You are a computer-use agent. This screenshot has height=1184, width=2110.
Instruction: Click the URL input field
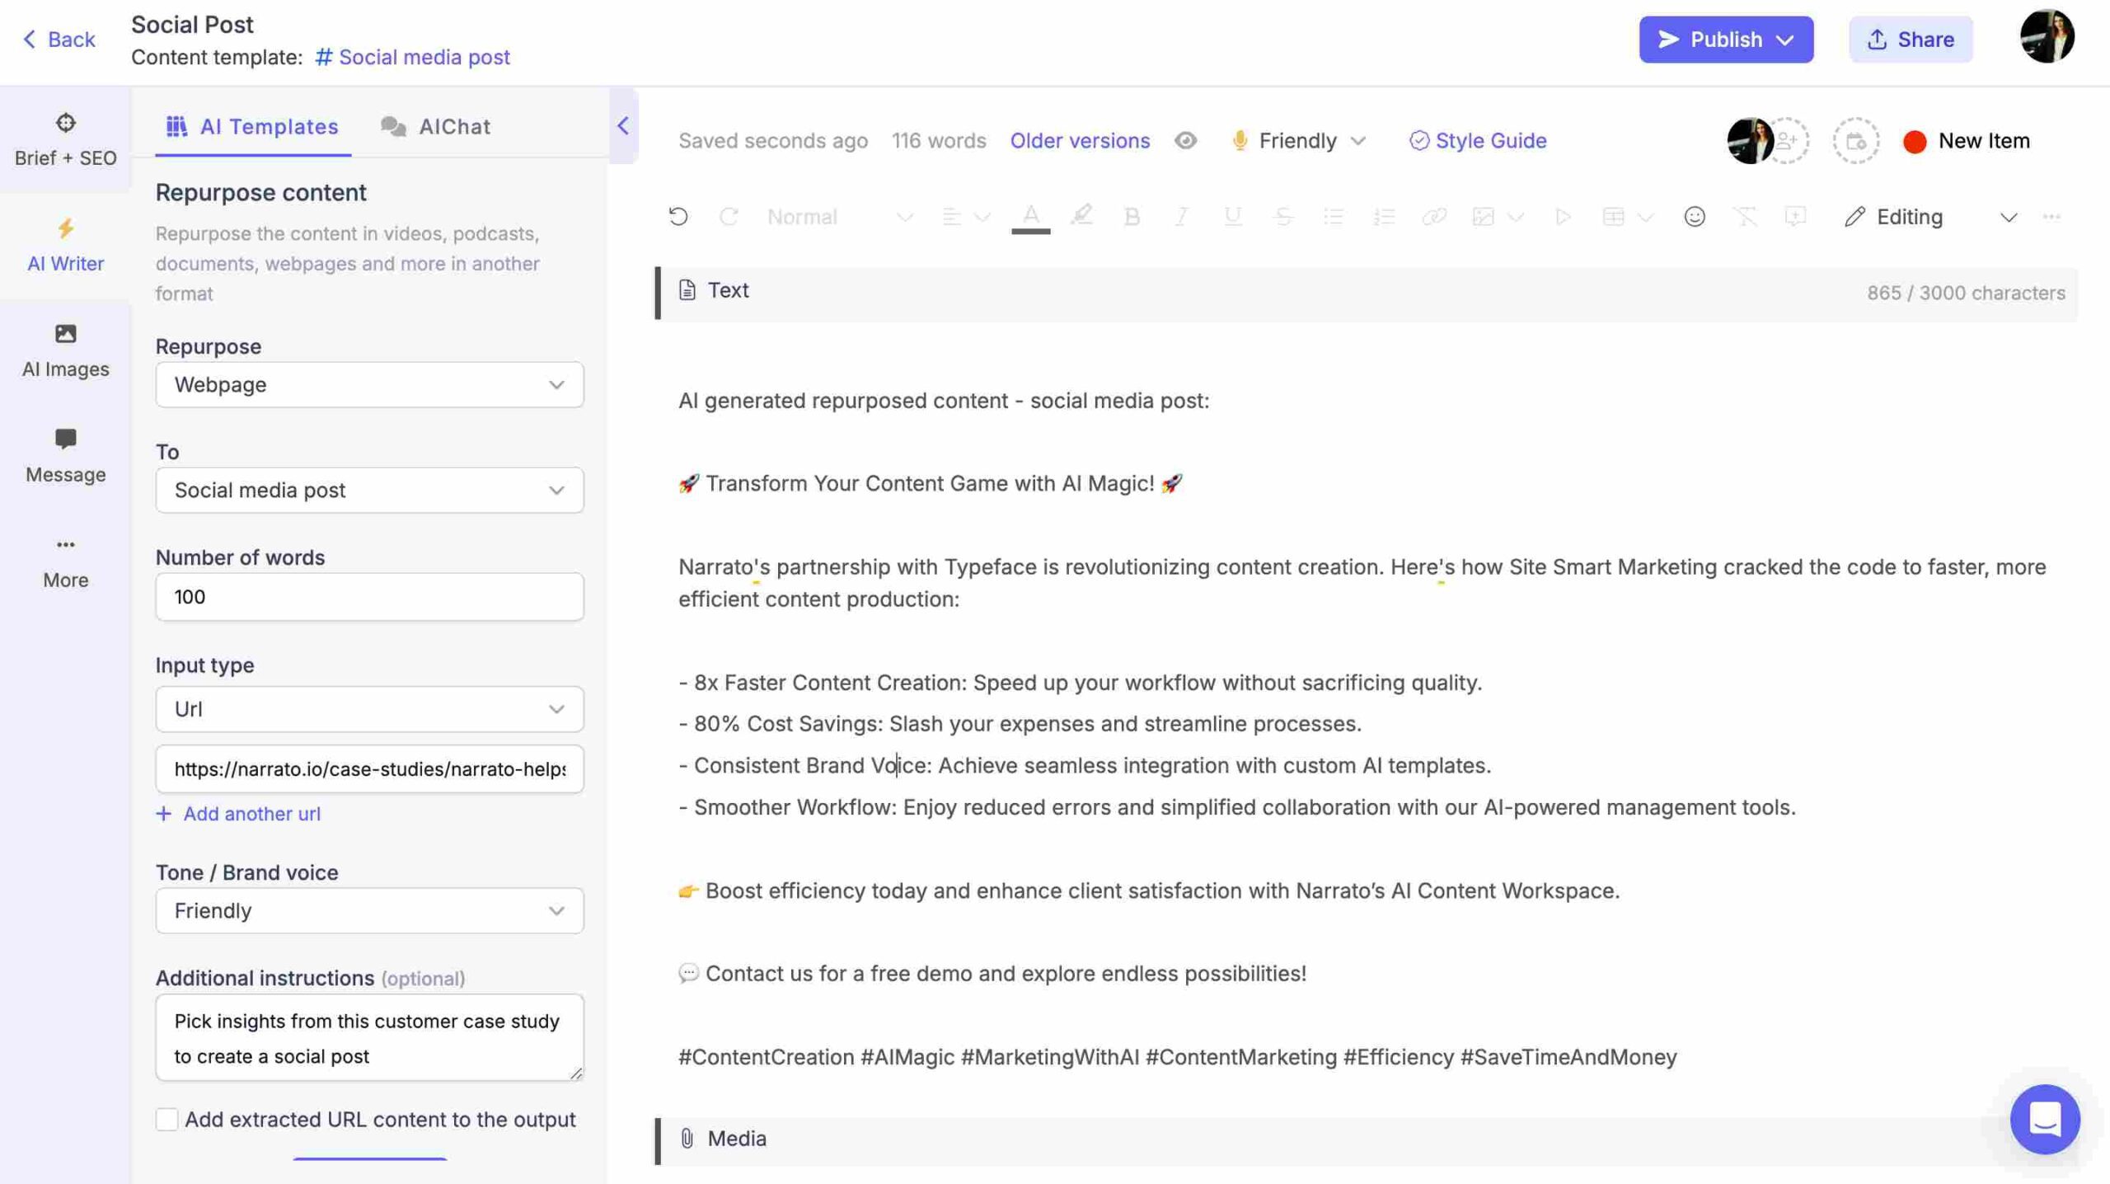click(369, 768)
